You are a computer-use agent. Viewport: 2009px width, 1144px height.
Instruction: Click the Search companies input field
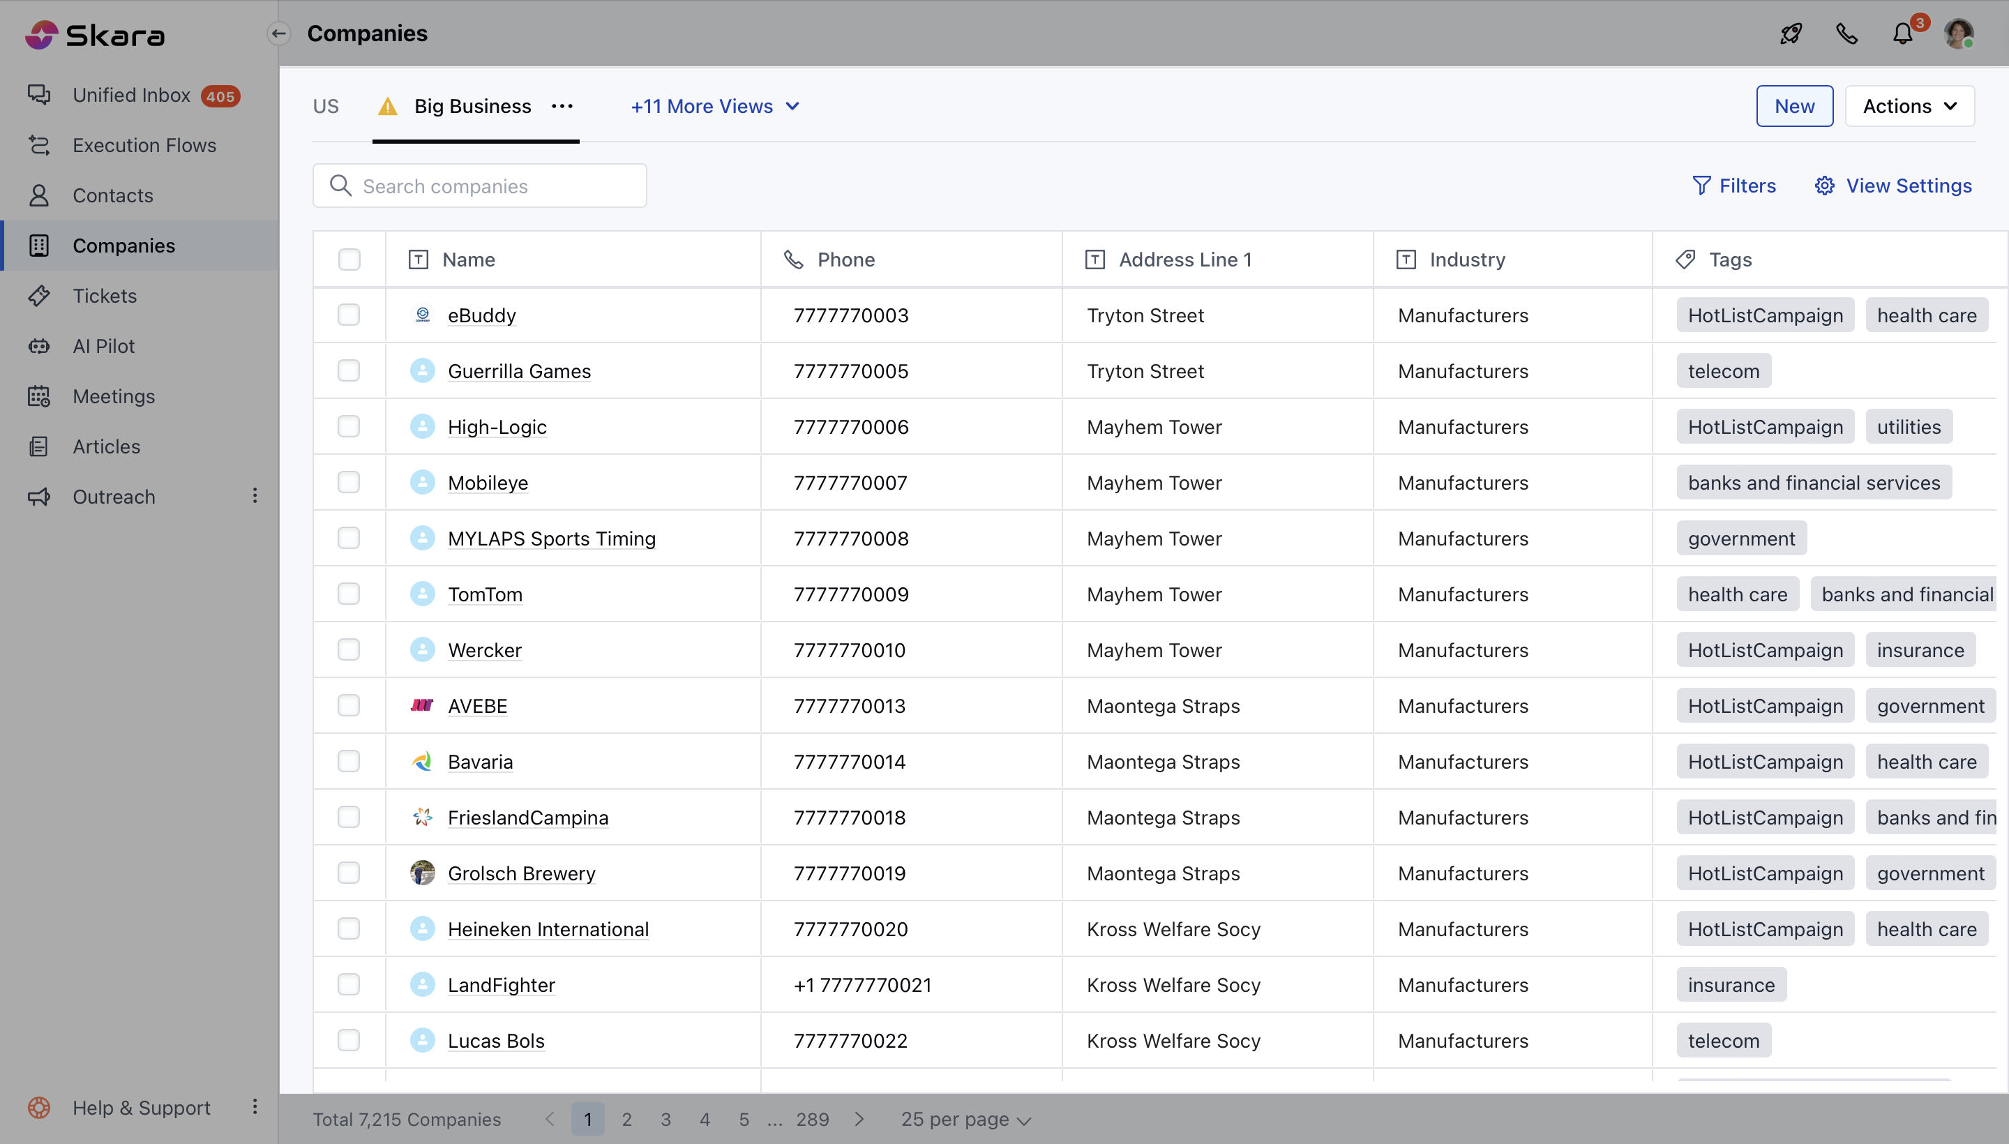coord(479,186)
